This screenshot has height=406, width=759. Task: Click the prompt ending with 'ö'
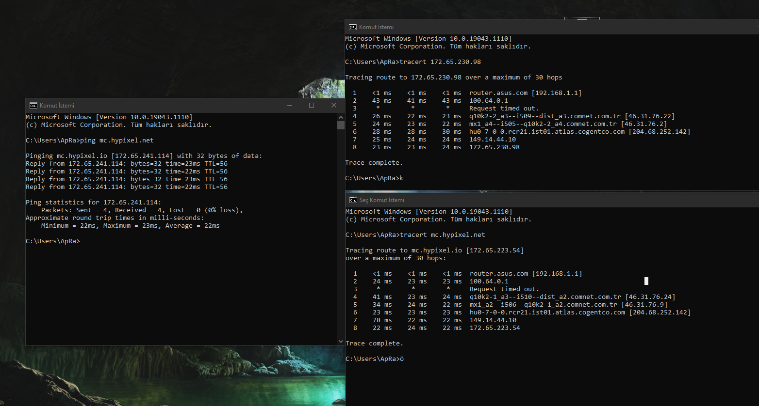(375, 359)
